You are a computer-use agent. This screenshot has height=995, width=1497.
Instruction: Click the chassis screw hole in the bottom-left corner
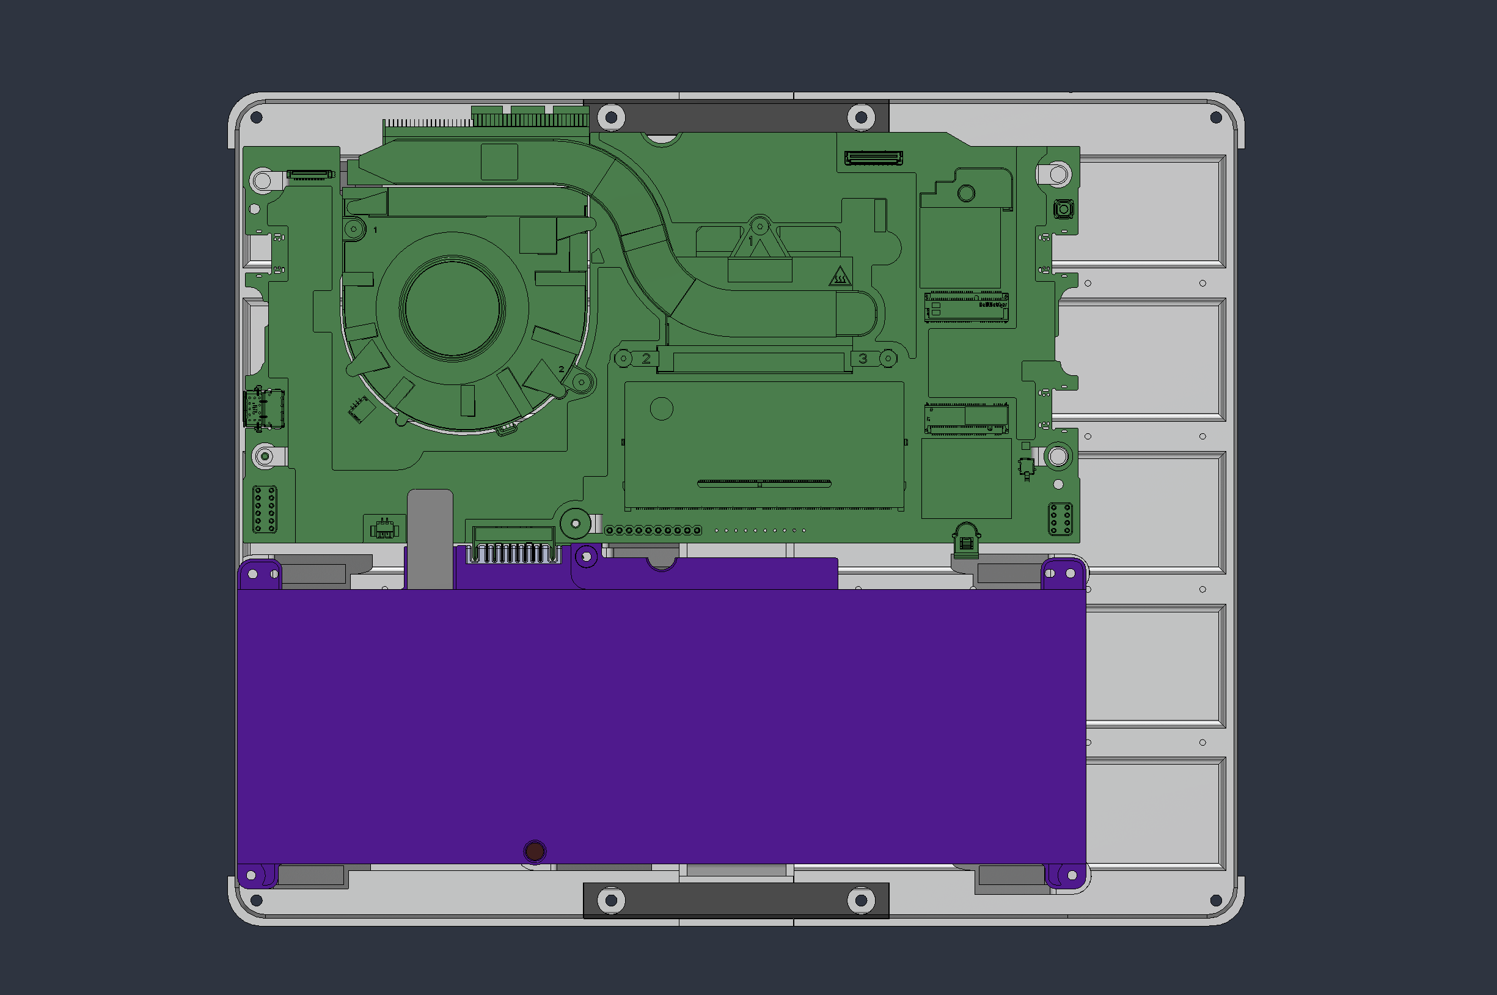pyautogui.click(x=257, y=900)
